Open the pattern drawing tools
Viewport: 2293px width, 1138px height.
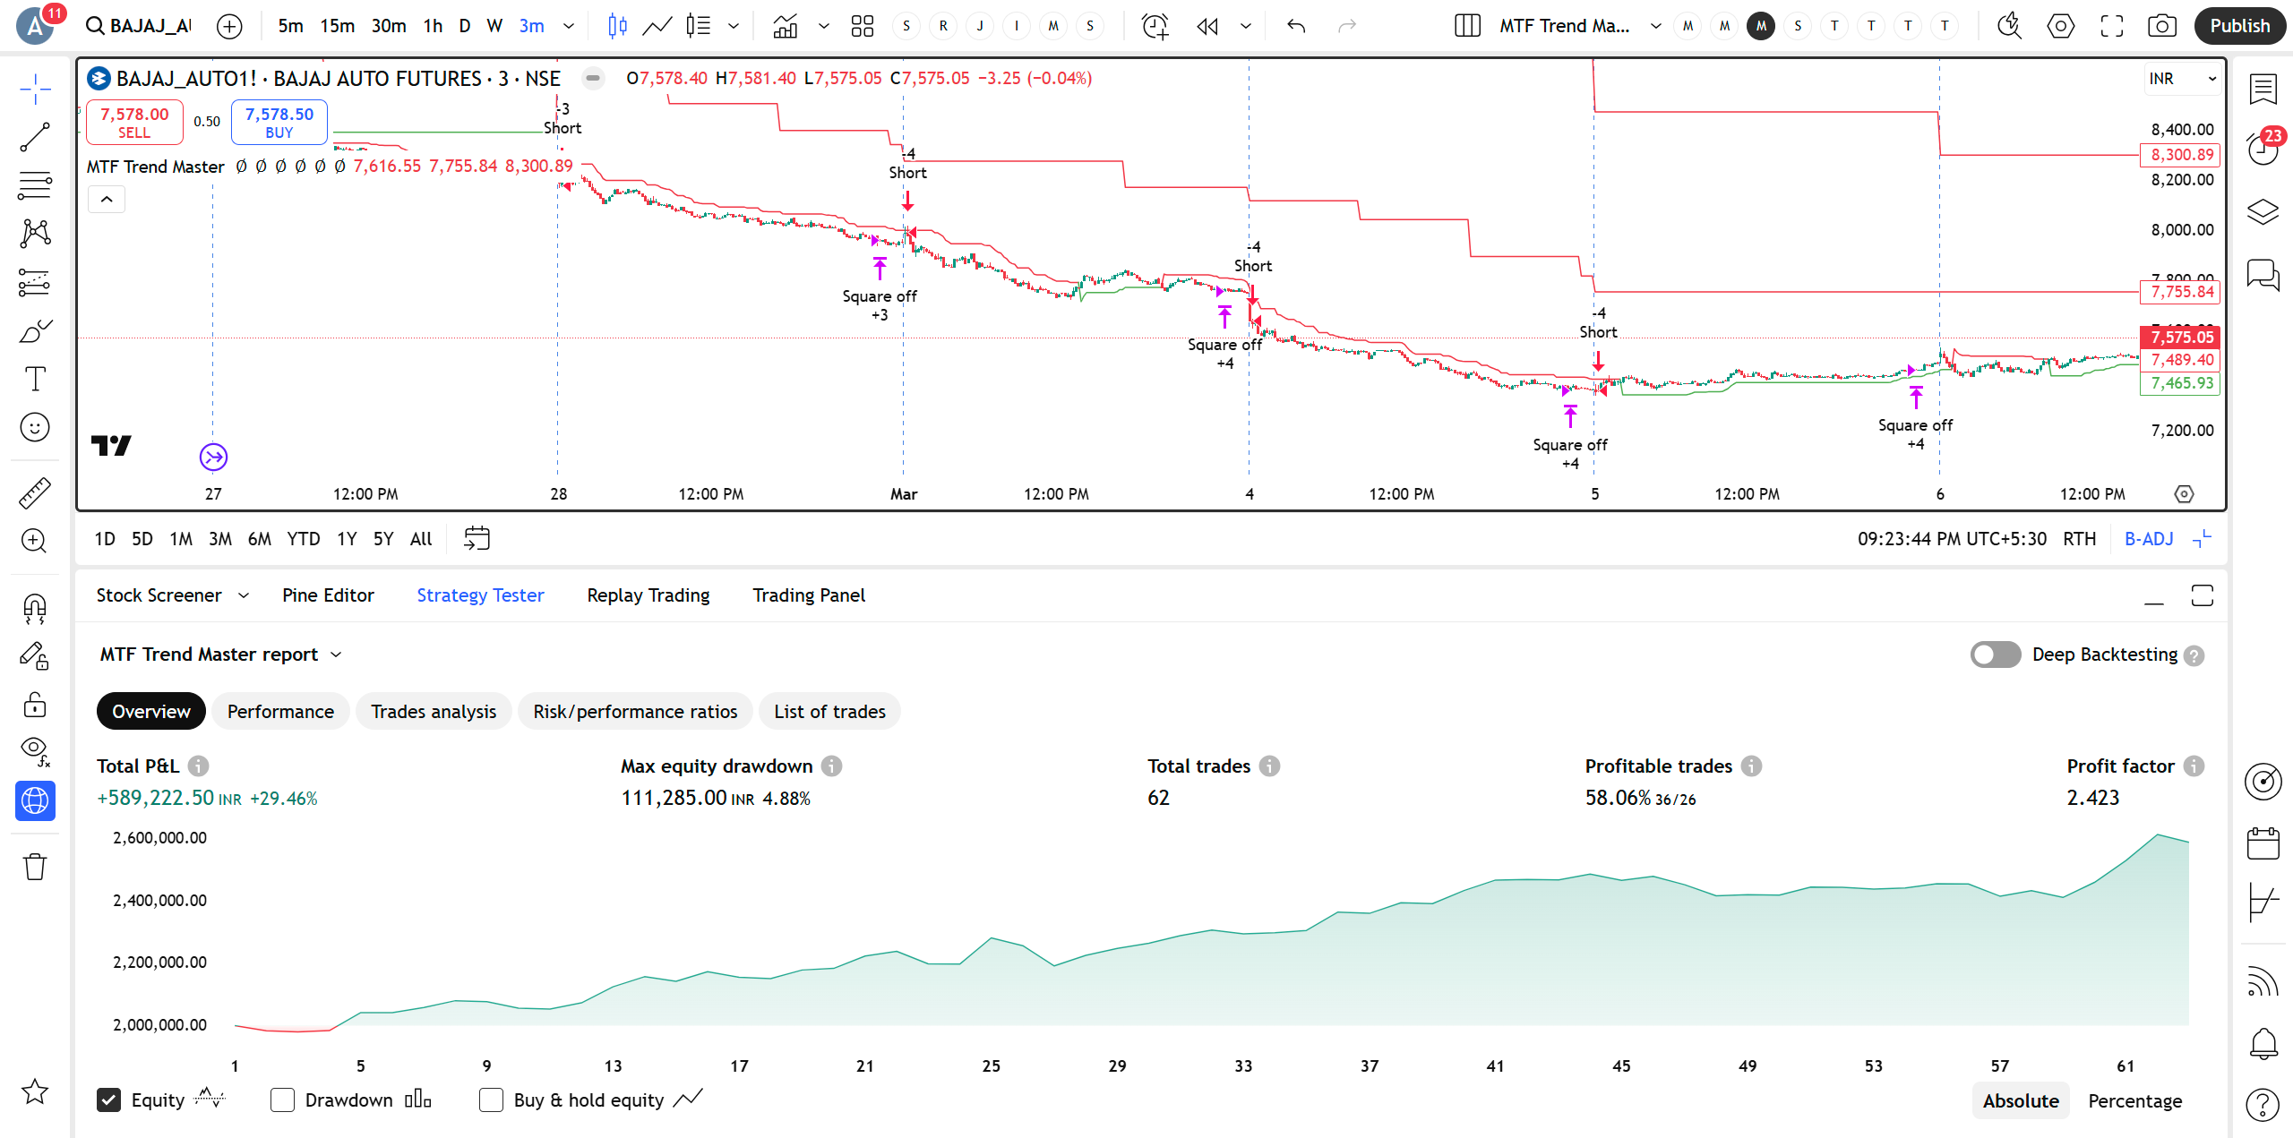pyautogui.click(x=35, y=234)
